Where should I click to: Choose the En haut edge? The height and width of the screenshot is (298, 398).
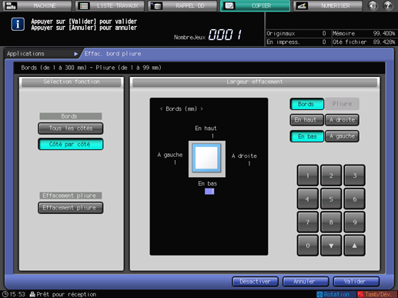coord(306,120)
